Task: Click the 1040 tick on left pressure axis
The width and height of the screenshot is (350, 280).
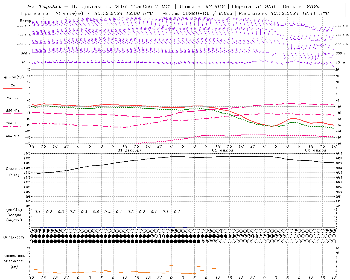Action: coord(27,154)
